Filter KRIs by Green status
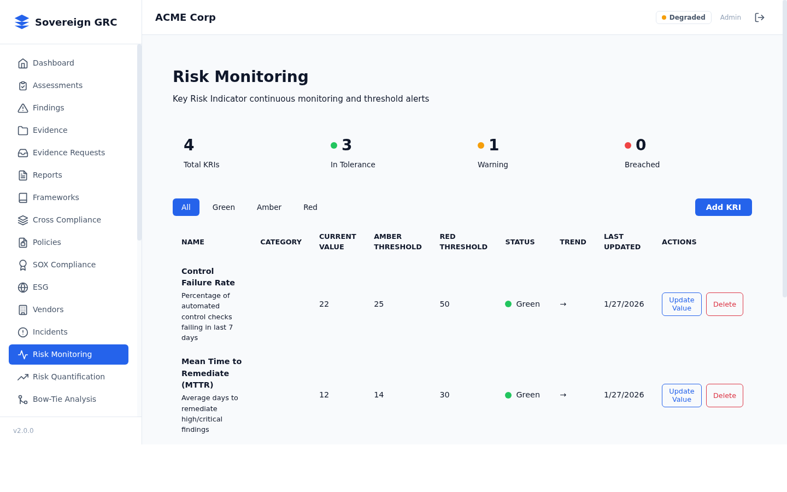Viewport: 787px width, 492px height. click(224, 207)
